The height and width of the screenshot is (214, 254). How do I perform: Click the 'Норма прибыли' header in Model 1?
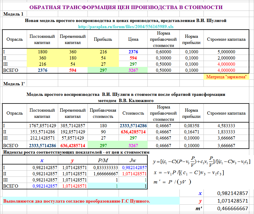(191, 39)
